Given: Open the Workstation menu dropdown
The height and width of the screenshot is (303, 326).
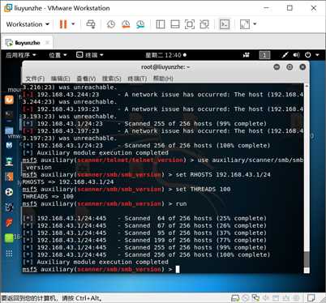Looking at the screenshot, I should click(x=28, y=24).
